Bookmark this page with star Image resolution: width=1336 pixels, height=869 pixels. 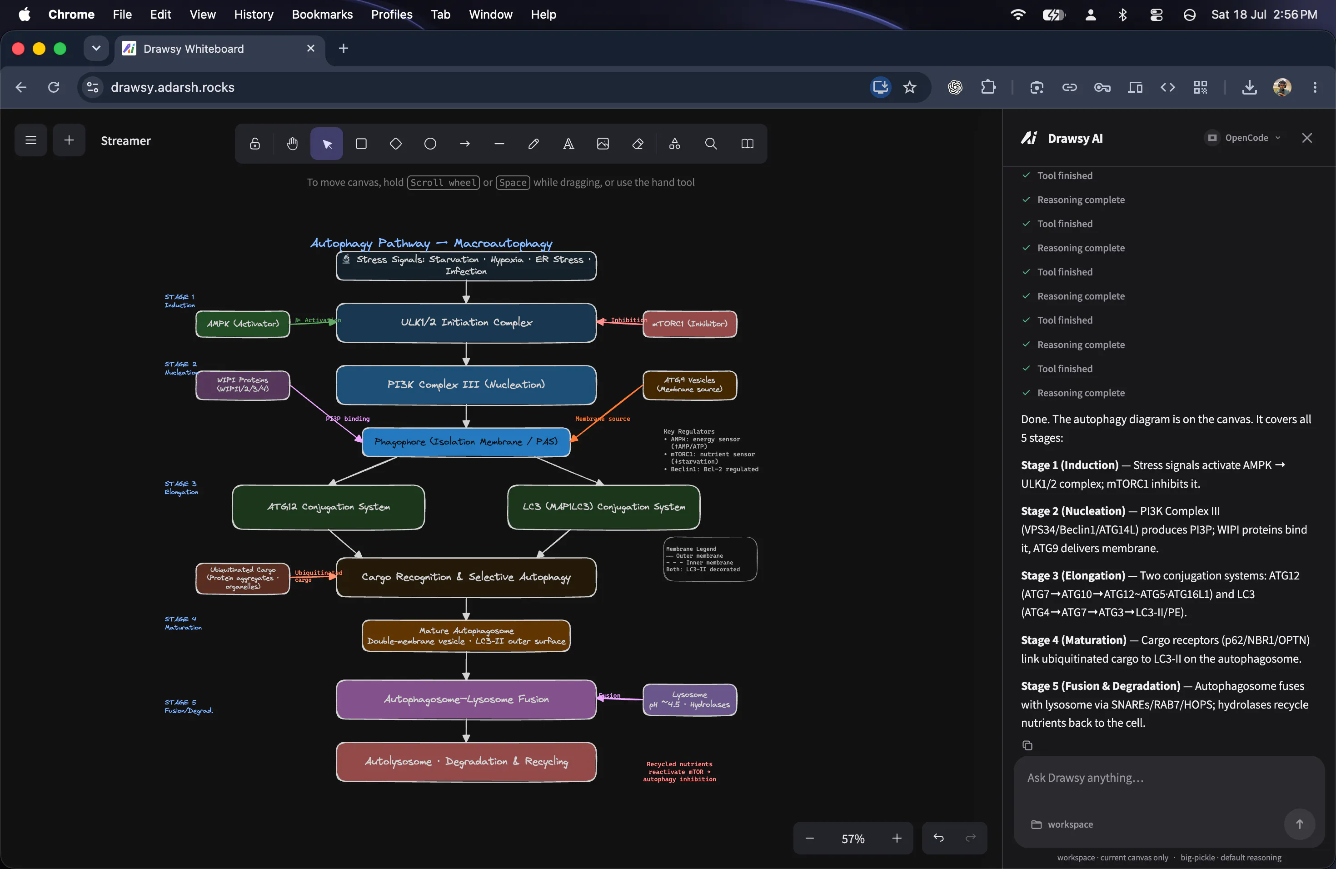(909, 87)
